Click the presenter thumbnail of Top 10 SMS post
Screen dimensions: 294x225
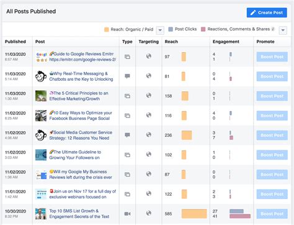pyautogui.click(x=41, y=214)
